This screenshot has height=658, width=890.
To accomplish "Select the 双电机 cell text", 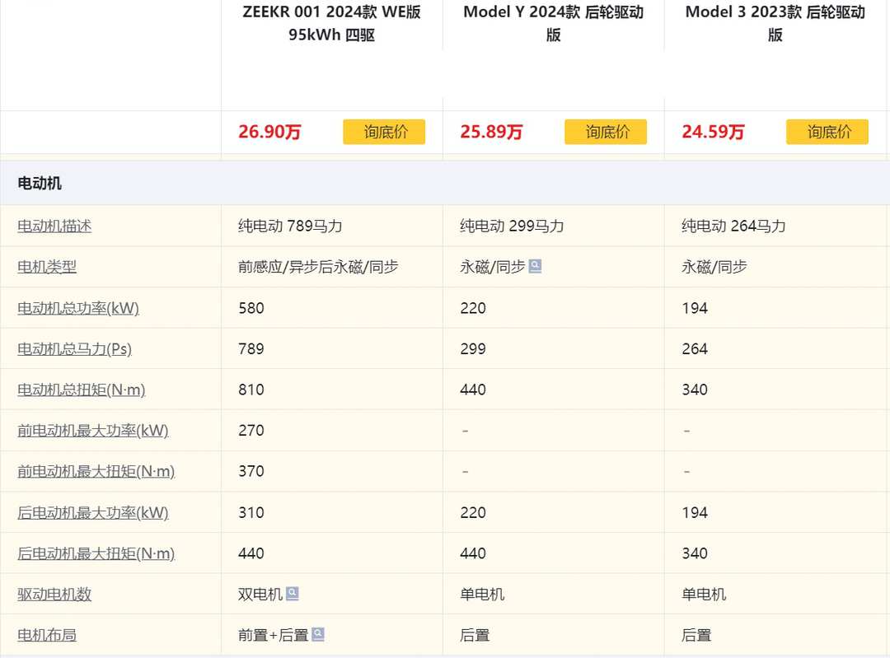I will pyautogui.click(x=260, y=594).
